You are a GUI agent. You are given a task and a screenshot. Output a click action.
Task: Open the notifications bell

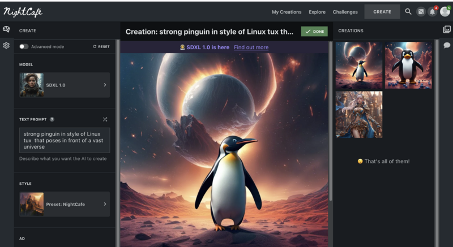tap(433, 12)
